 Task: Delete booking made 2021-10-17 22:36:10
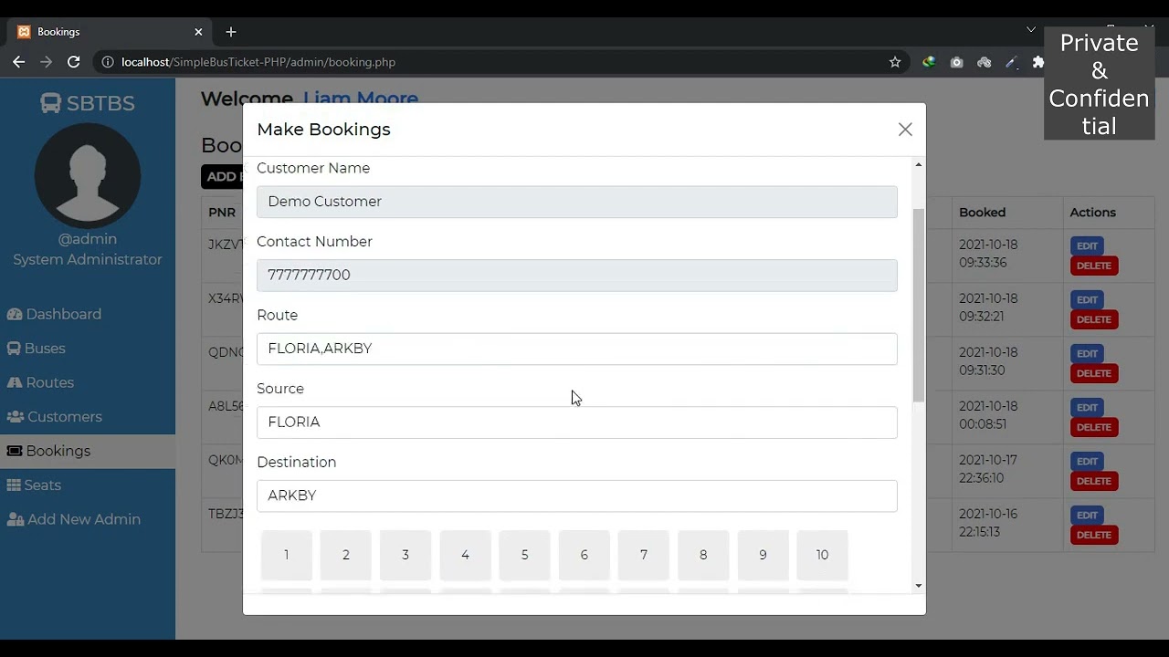(1094, 481)
